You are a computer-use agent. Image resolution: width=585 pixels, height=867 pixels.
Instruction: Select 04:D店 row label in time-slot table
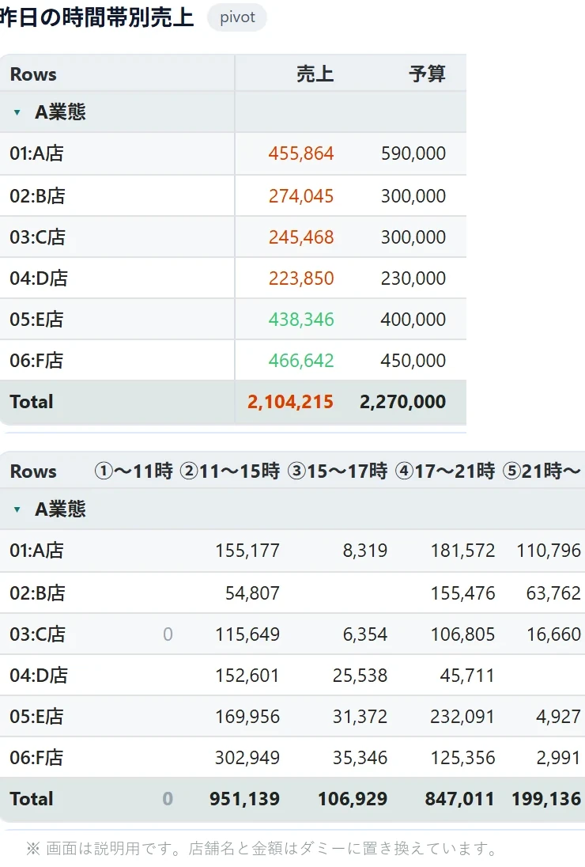click(x=38, y=675)
